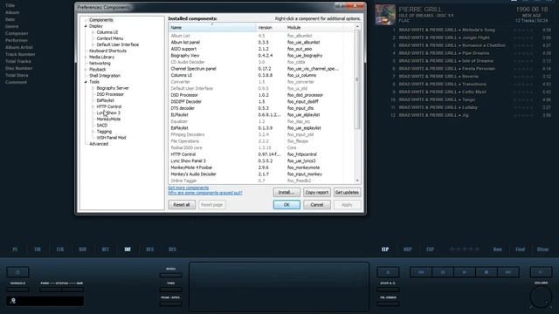This screenshot has height=314, width=559.
Task: Expand the Default User Interface node arrow
Action: pyautogui.click(x=93, y=44)
